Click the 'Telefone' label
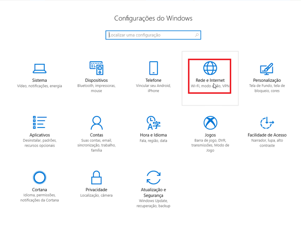Viewport: 301px width, 251px height. (x=154, y=80)
